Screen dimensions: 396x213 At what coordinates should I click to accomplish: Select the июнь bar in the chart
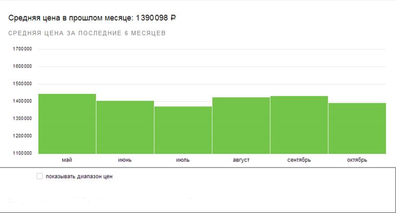[125, 127]
